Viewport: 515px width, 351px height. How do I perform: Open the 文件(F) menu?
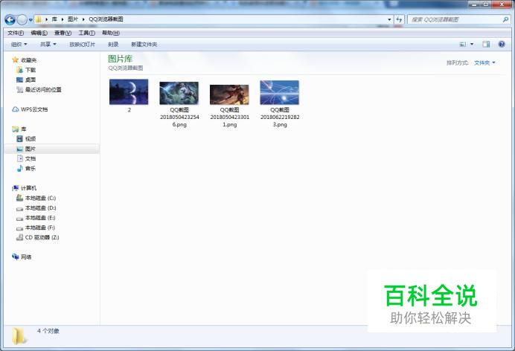16,33
